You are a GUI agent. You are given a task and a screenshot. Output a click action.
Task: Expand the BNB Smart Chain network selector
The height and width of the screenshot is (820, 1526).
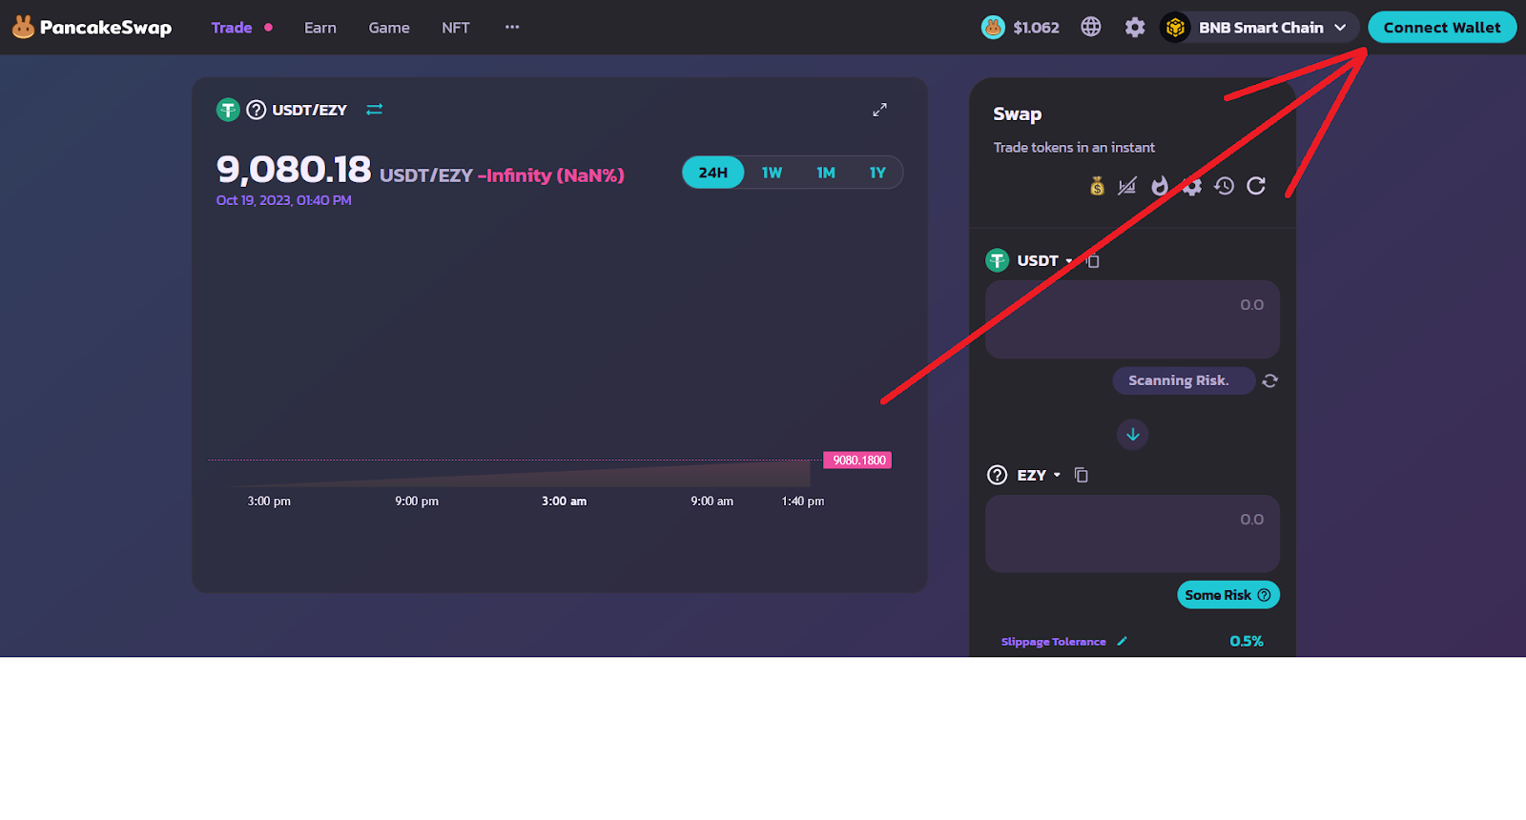click(x=1260, y=28)
